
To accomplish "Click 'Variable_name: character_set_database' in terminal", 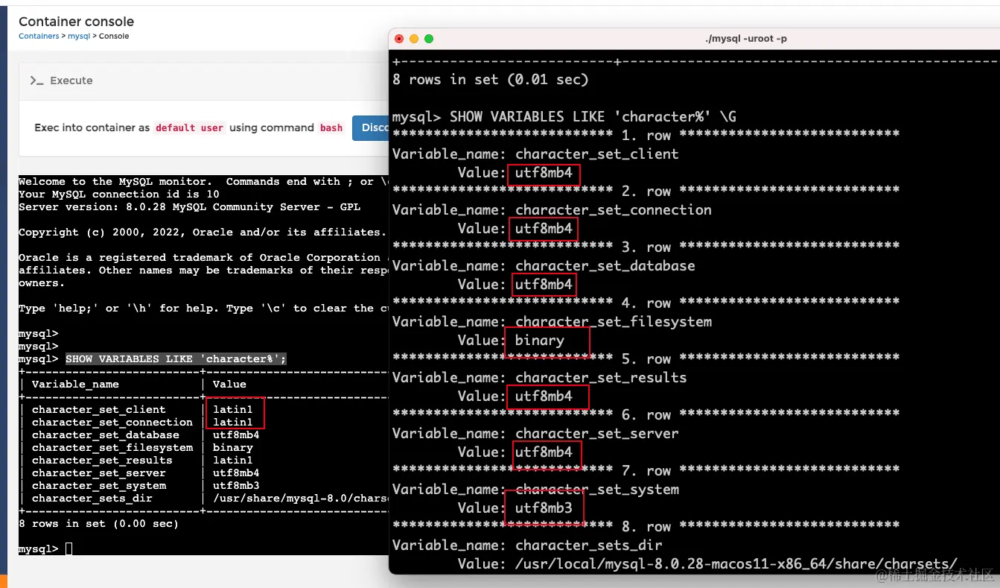I will click(x=544, y=266).
